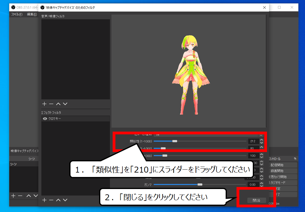The width and height of the screenshot is (305, 212).
Task: Click the ガンマ slider handle
Action: point(200,184)
